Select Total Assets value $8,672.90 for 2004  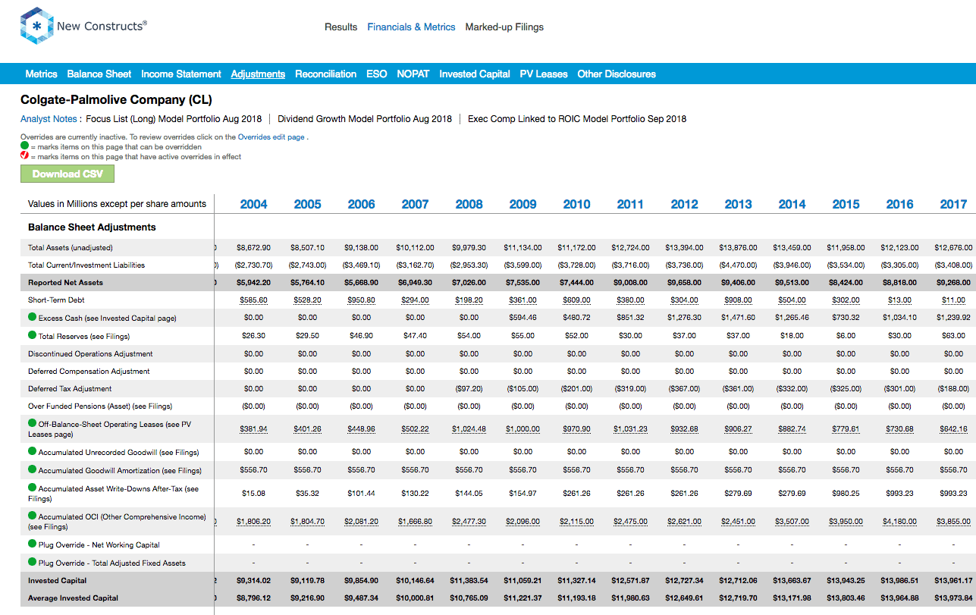click(x=253, y=247)
